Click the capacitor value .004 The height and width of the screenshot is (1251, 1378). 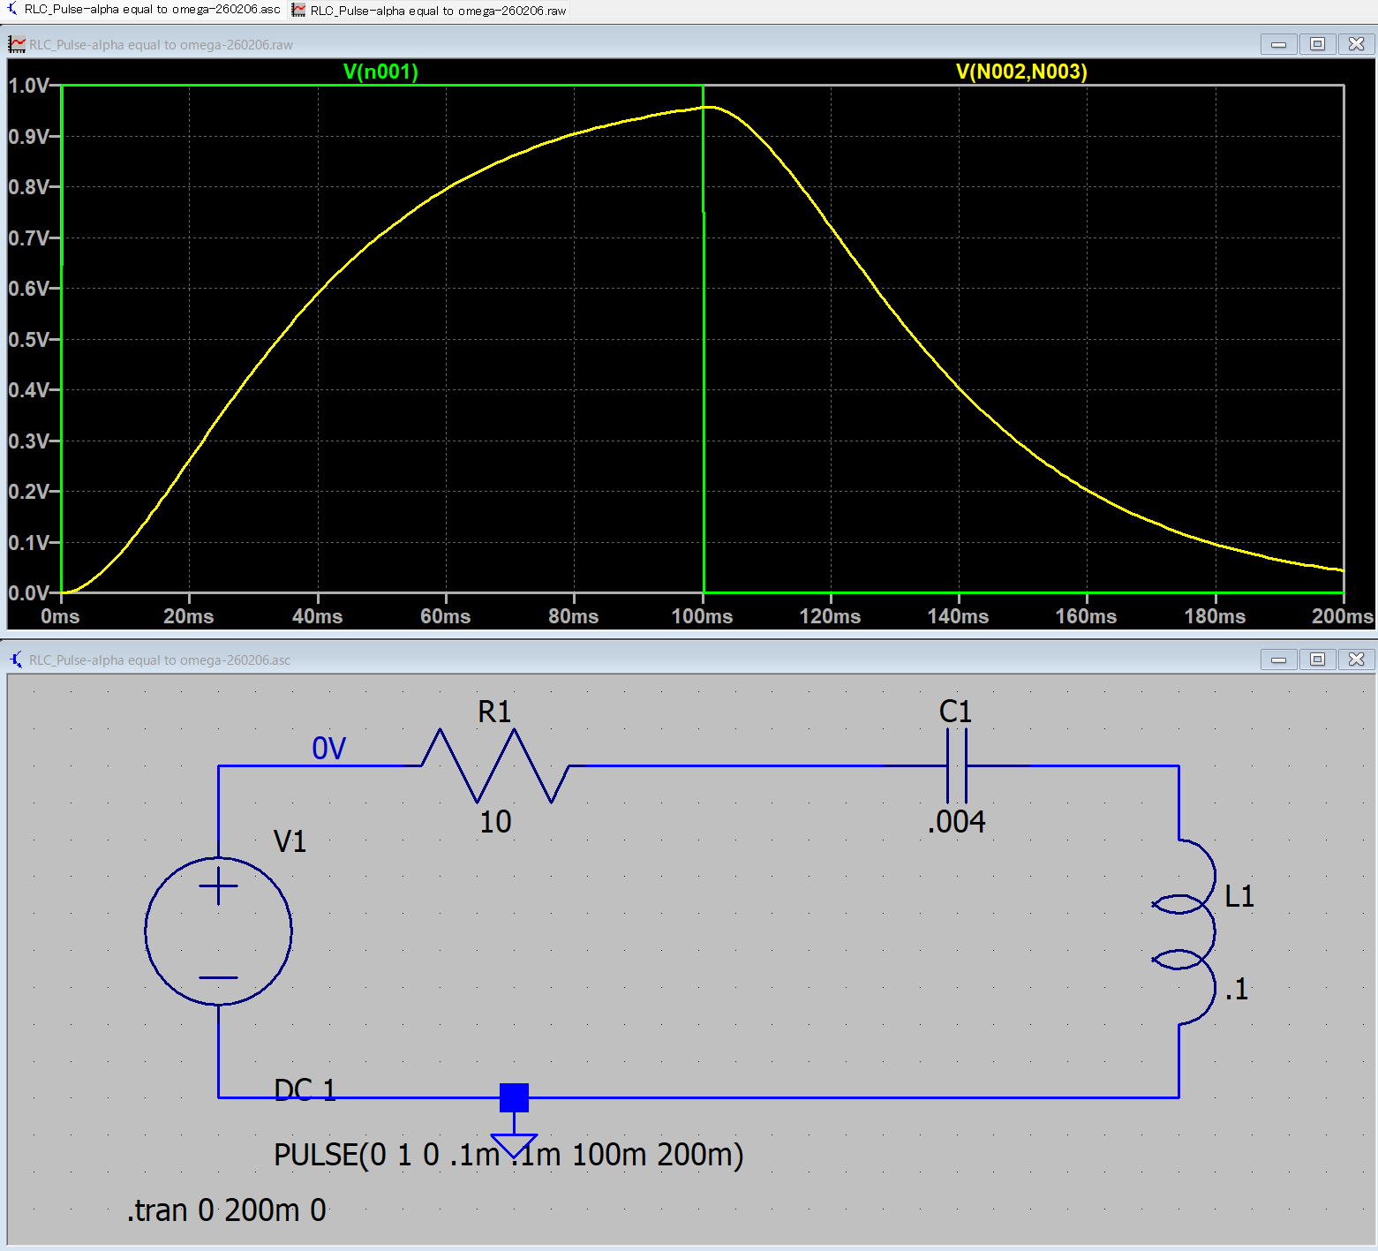[x=957, y=822]
